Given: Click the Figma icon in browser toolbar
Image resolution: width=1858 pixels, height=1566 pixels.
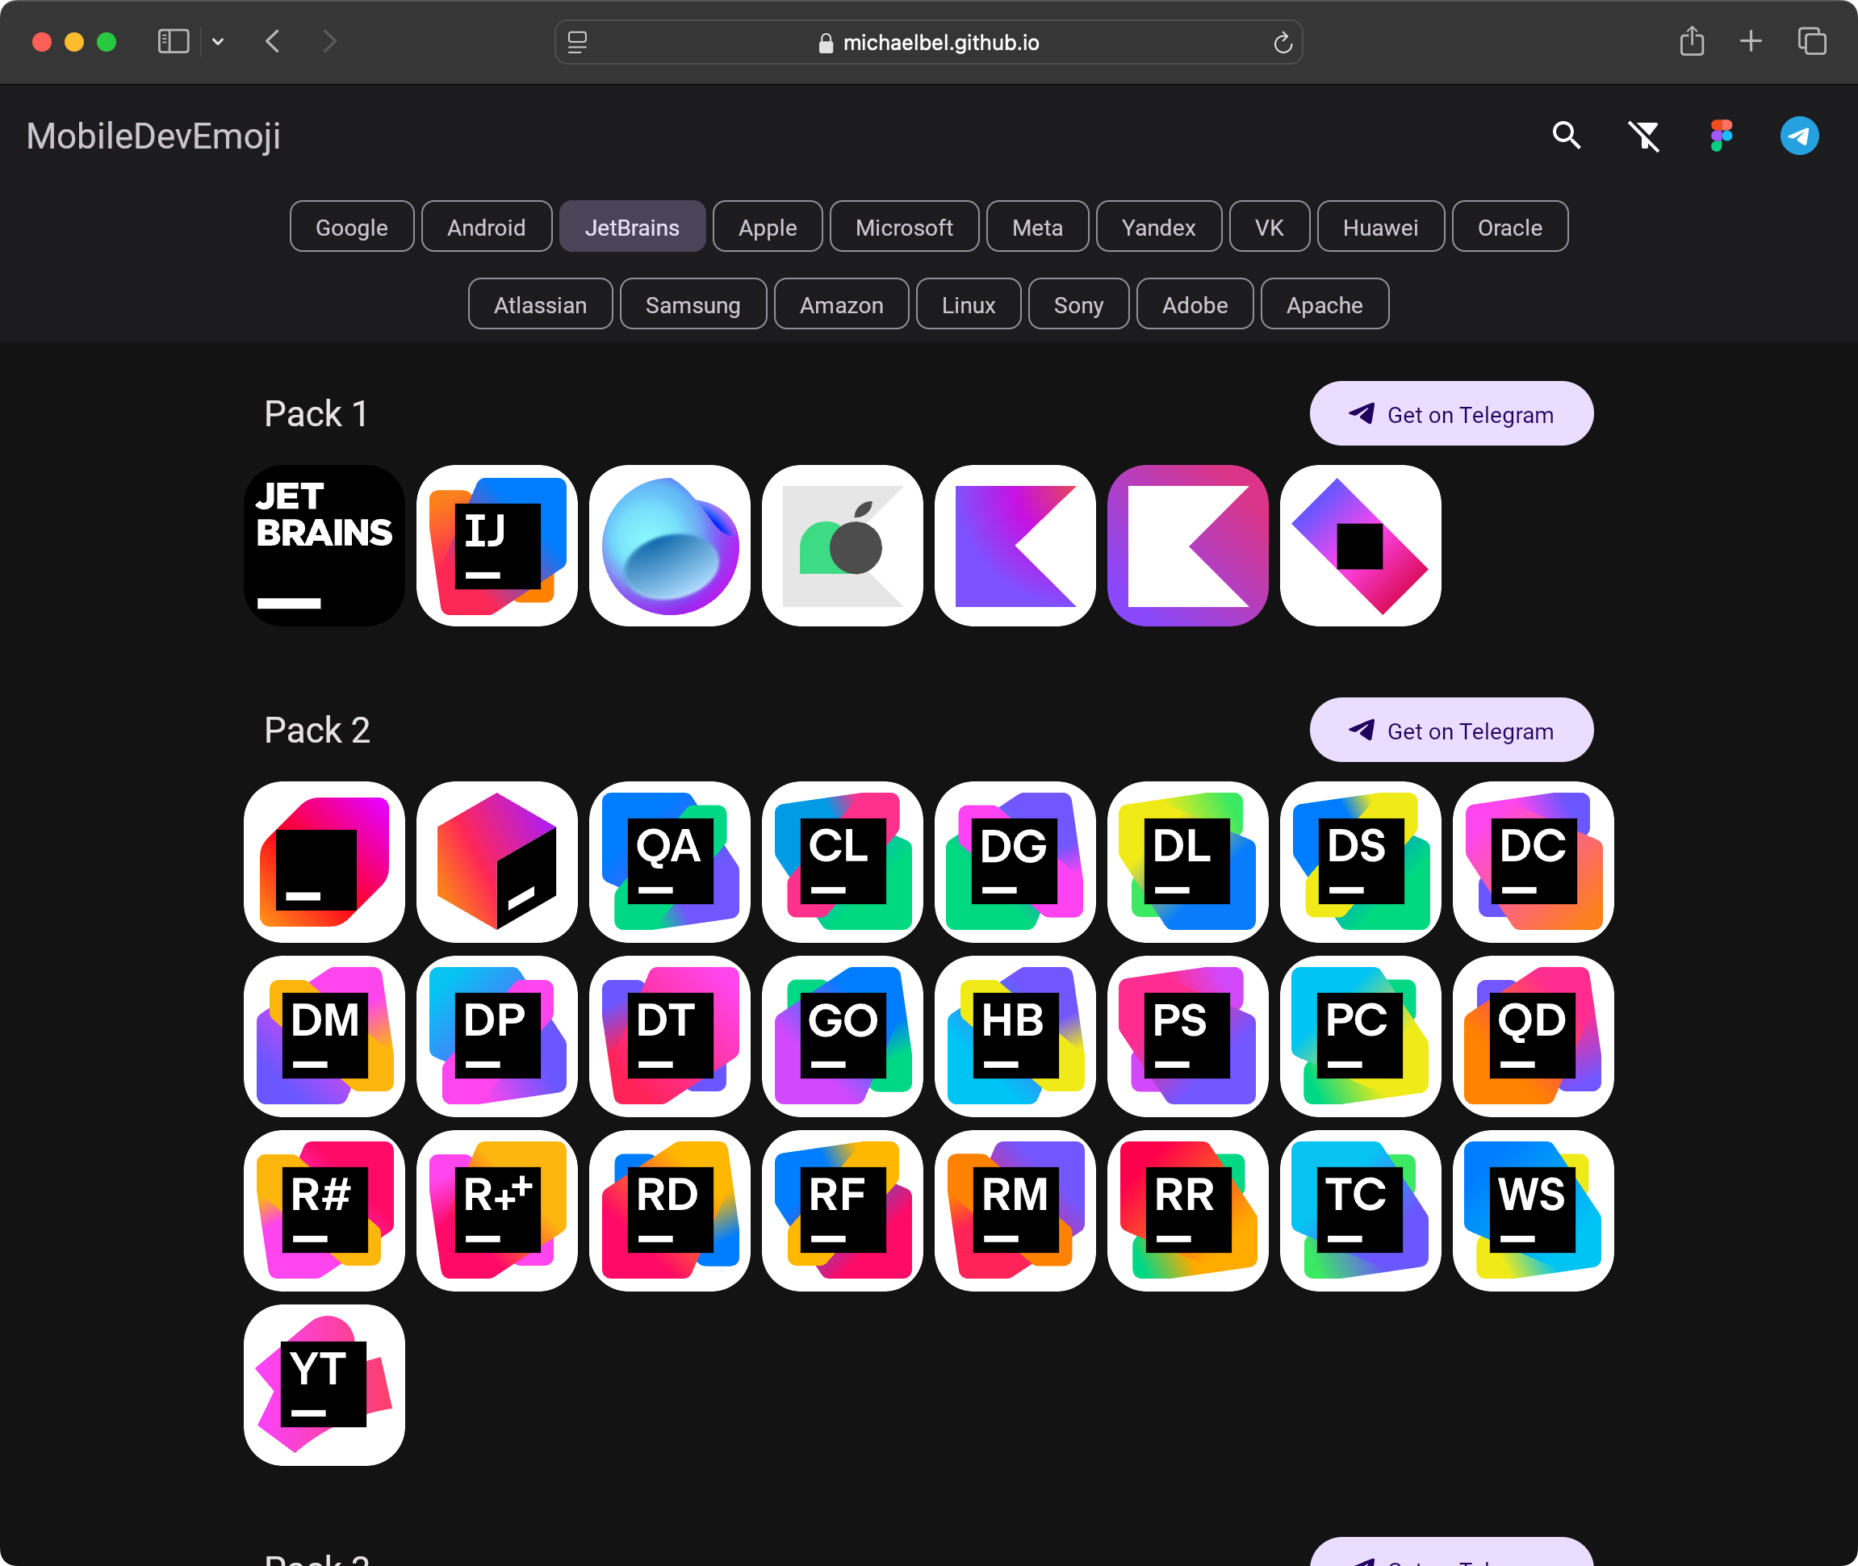Looking at the screenshot, I should (1722, 136).
